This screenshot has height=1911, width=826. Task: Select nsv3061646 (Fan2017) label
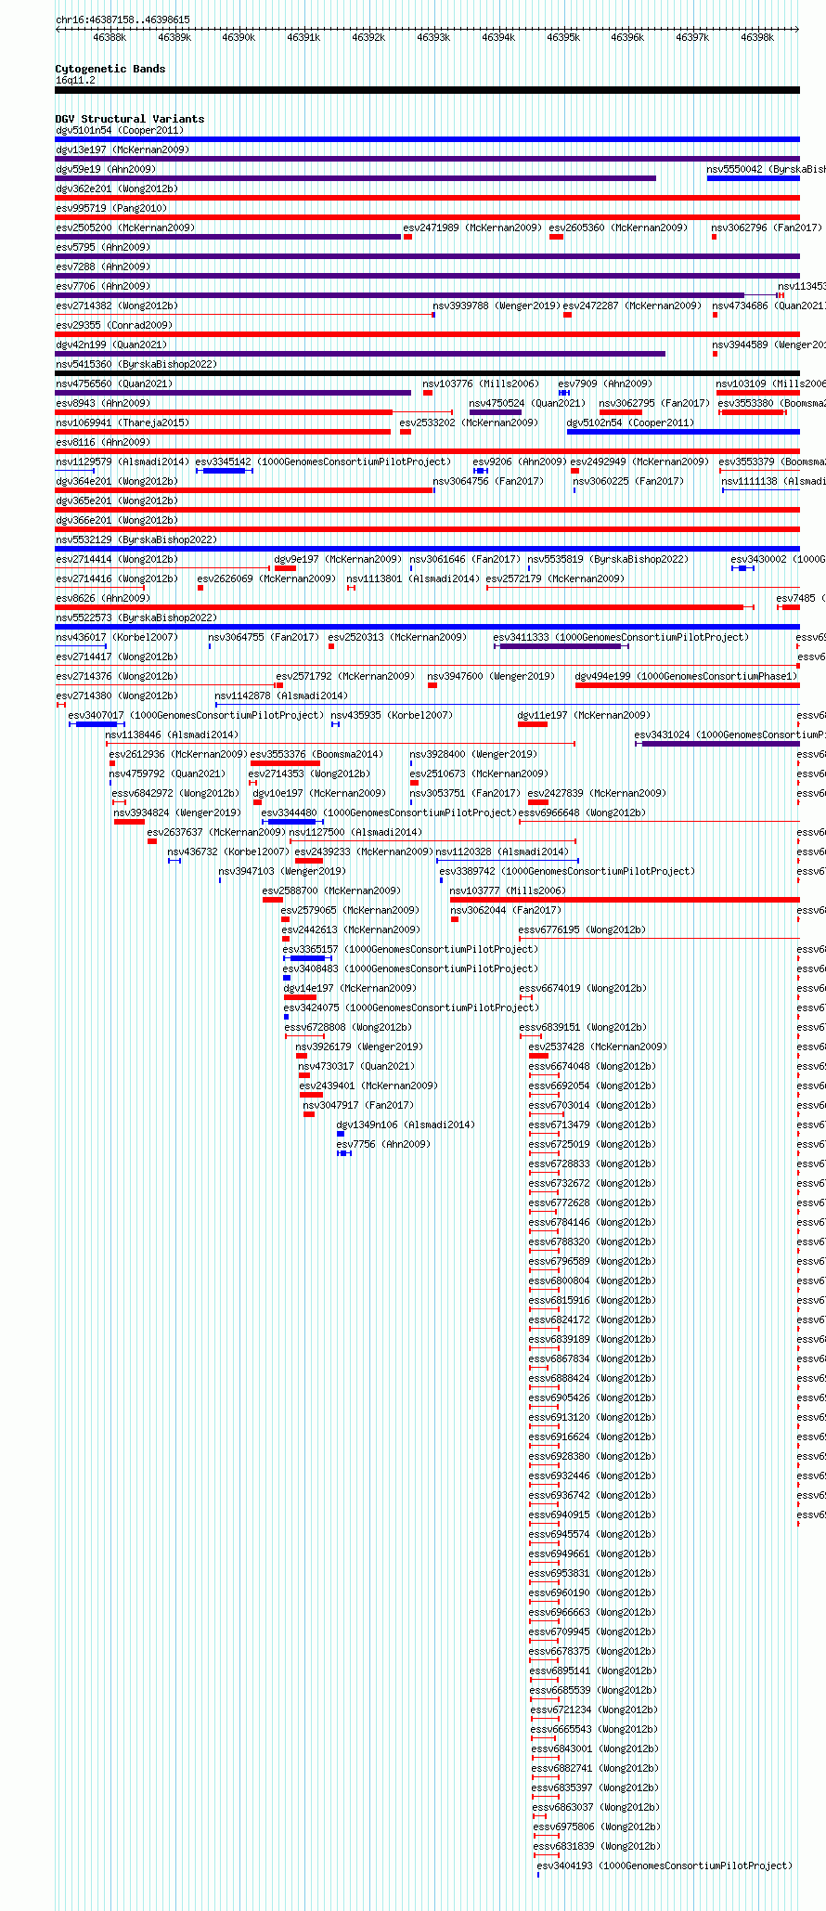click(465, 560)
